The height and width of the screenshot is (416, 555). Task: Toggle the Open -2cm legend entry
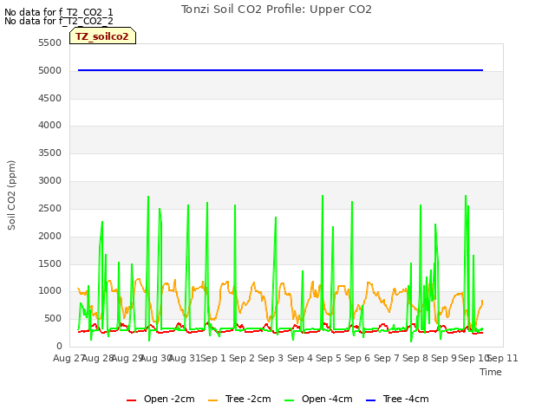pos(160,399)
